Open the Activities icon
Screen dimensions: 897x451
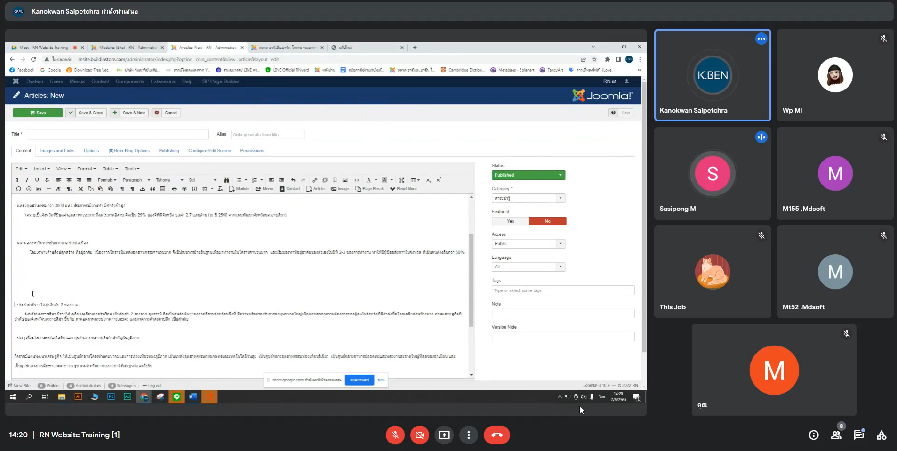881,435
